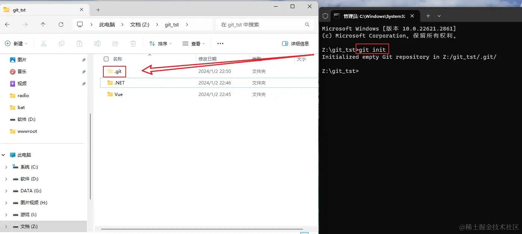522x234 pixels.
Task: Click 此电脑 breadcrumb in address bar
Action: 107,25
